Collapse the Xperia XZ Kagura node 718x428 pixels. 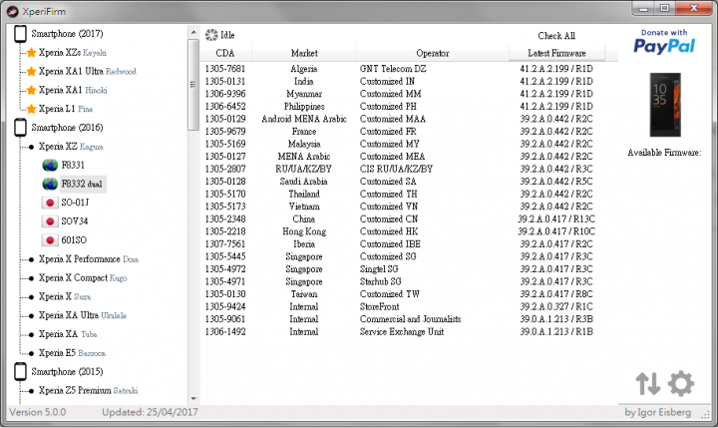pos(31,147)
